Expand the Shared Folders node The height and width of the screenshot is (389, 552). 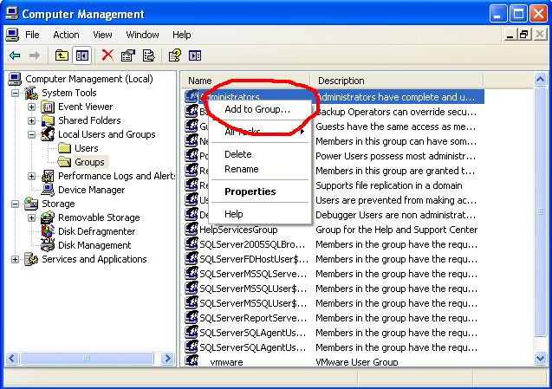tap(31, 120)
